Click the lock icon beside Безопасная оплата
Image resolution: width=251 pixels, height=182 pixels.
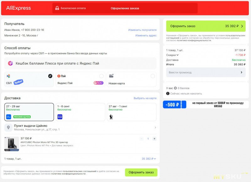[57, 8]
